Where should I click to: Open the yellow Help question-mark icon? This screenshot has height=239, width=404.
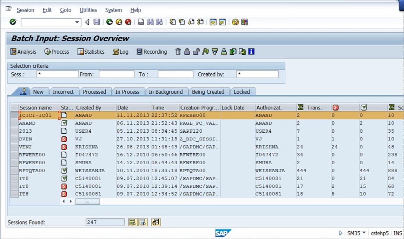click(235, 22)
